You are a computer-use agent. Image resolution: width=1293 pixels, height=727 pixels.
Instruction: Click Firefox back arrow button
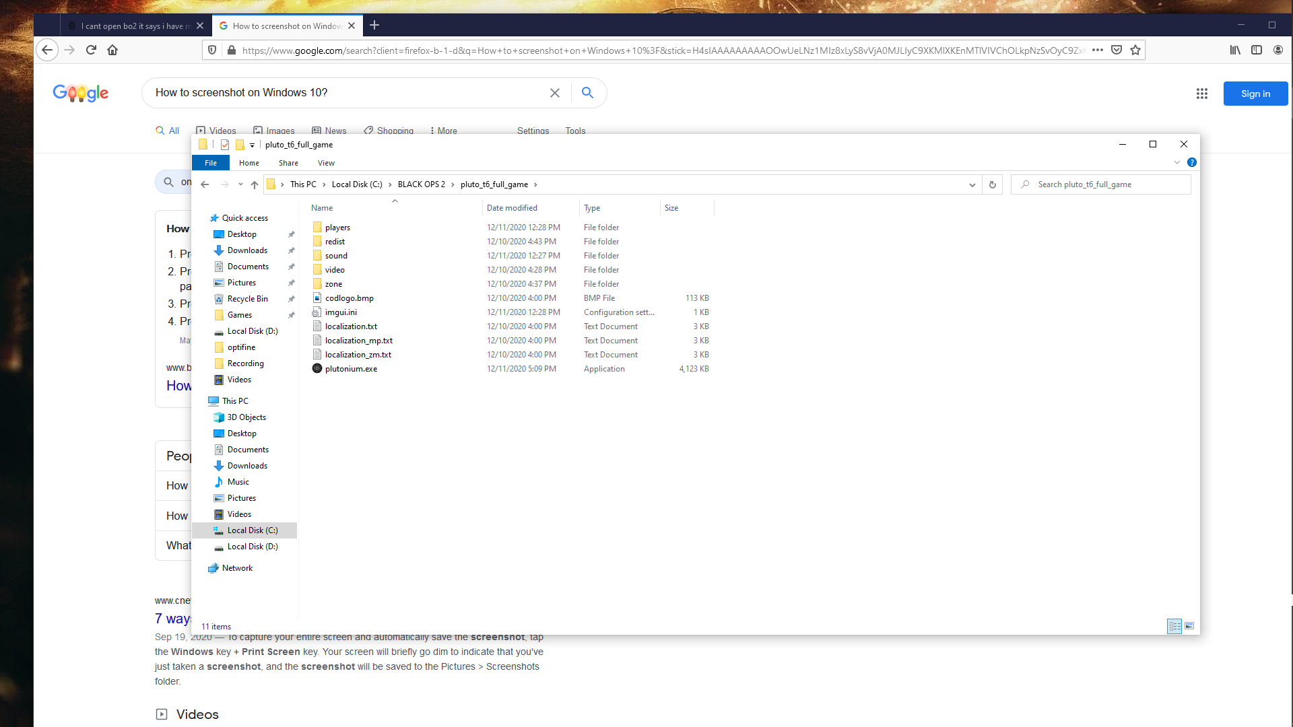pyautogui.click(x=47, y=50)
